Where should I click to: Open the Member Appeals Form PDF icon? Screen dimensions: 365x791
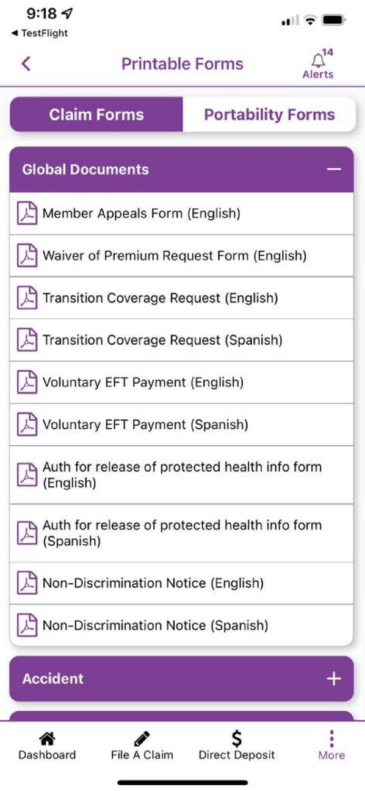pyautogui.click(x=28, y=213)
